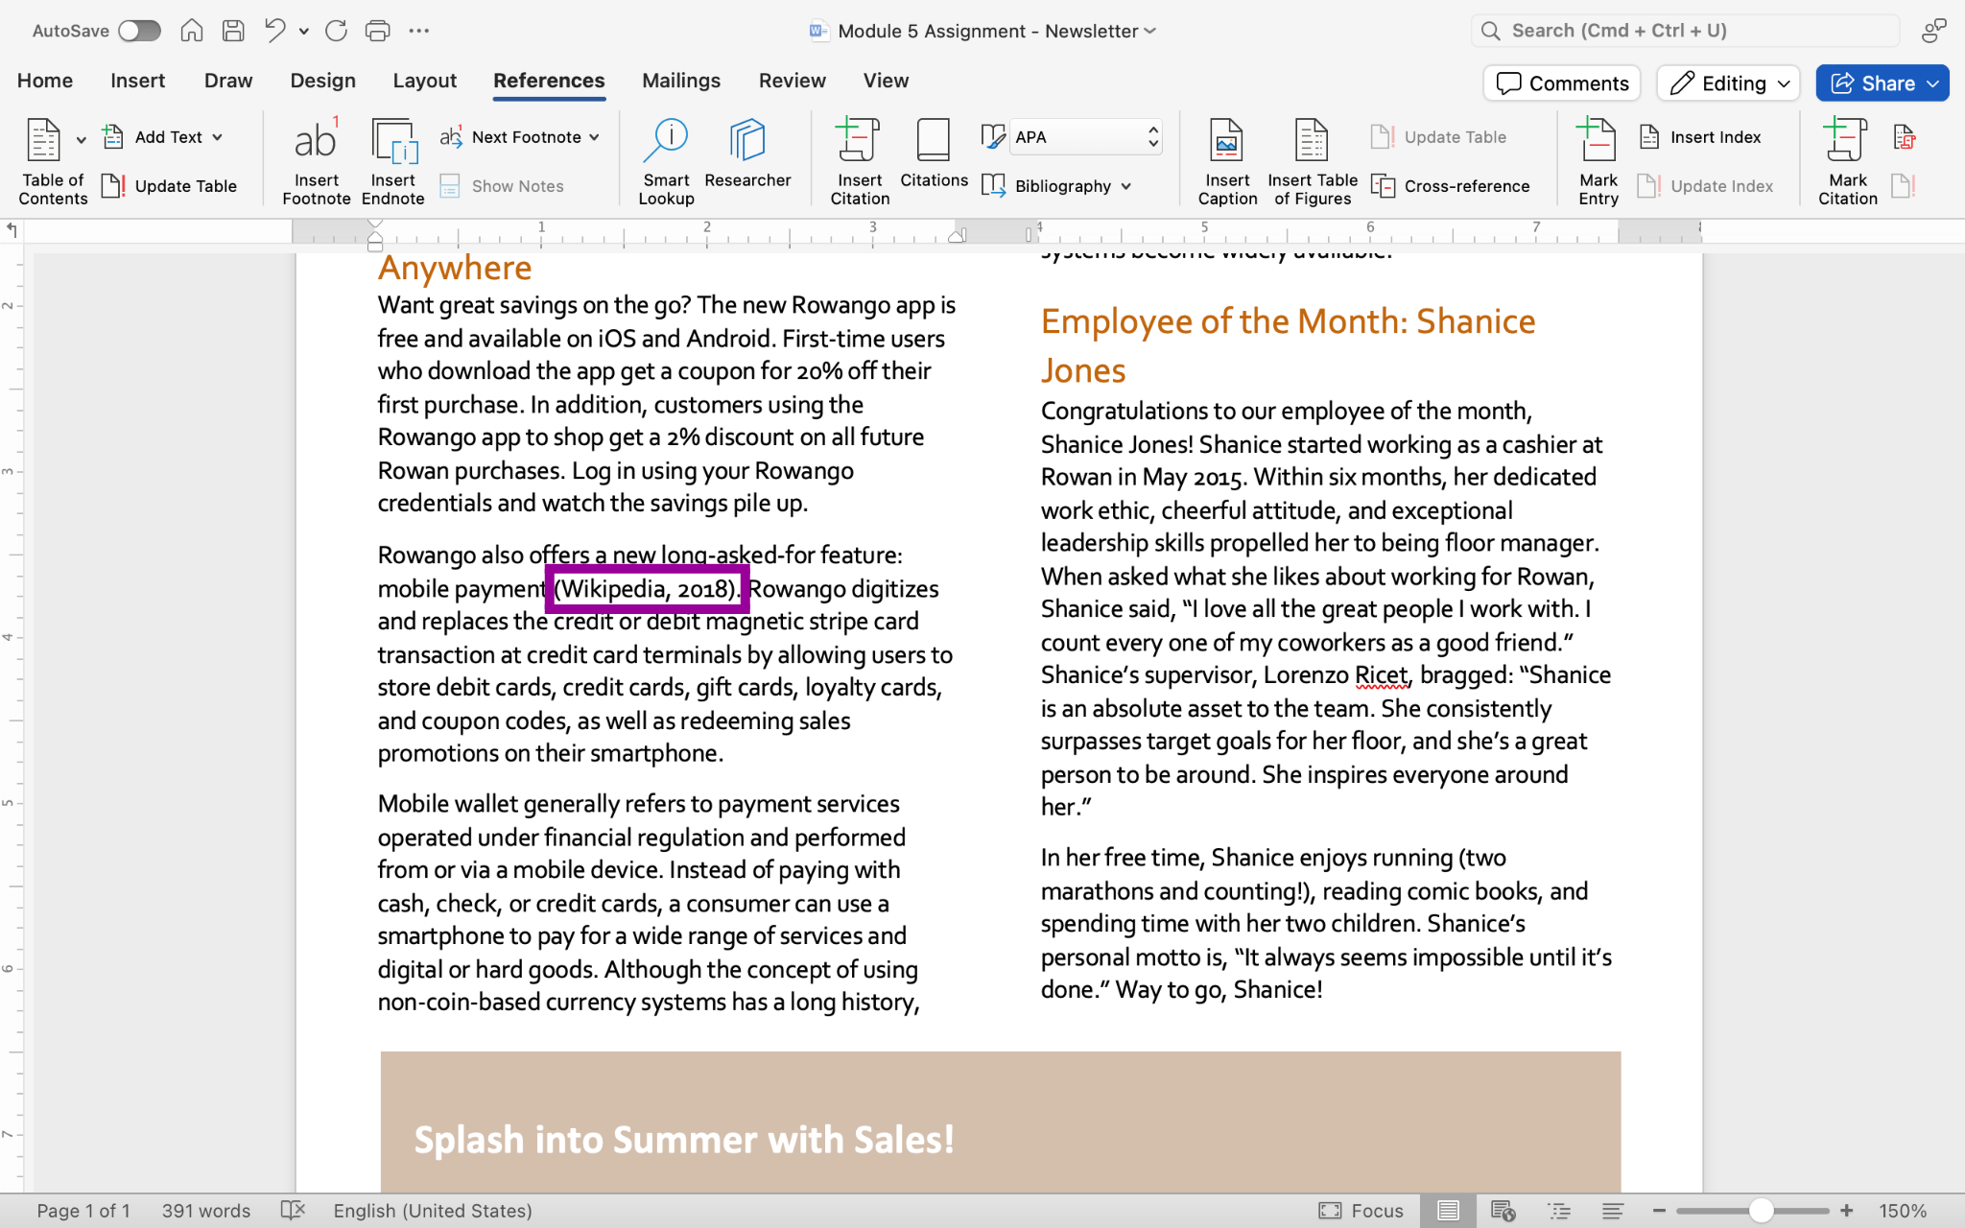Switch to the View tab
Image resolution: width=1965 pixels, height=1228 pixels.
(886, 82)
